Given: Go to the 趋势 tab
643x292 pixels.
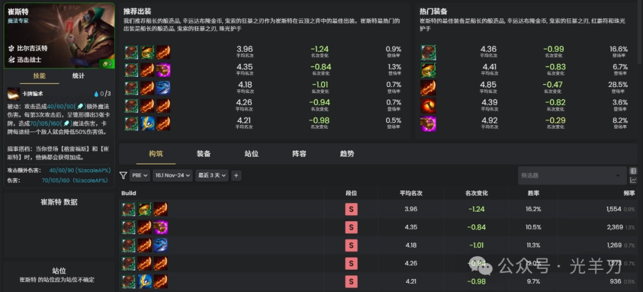Looking at the screenshot, I should 347,154.
